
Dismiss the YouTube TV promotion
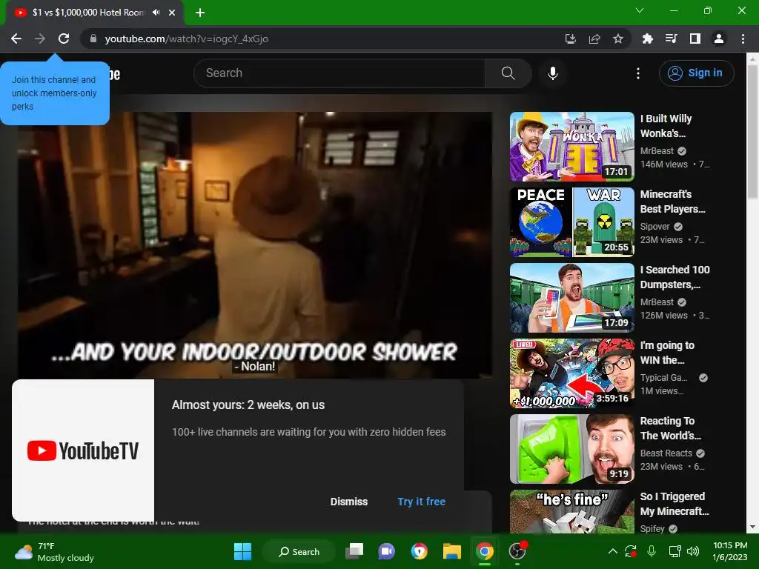coord(349,502)
